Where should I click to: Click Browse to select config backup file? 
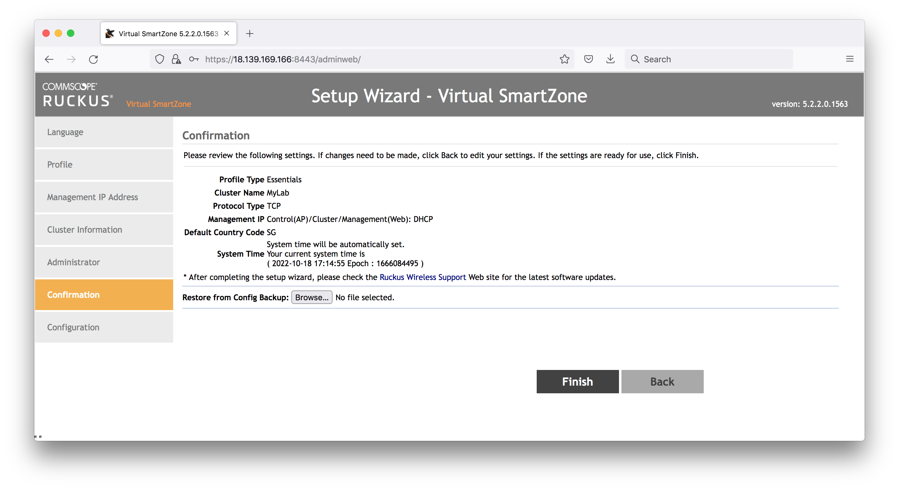[x=312, y=297]
